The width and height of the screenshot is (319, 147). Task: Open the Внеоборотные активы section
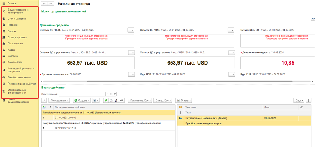coord(20,77)
